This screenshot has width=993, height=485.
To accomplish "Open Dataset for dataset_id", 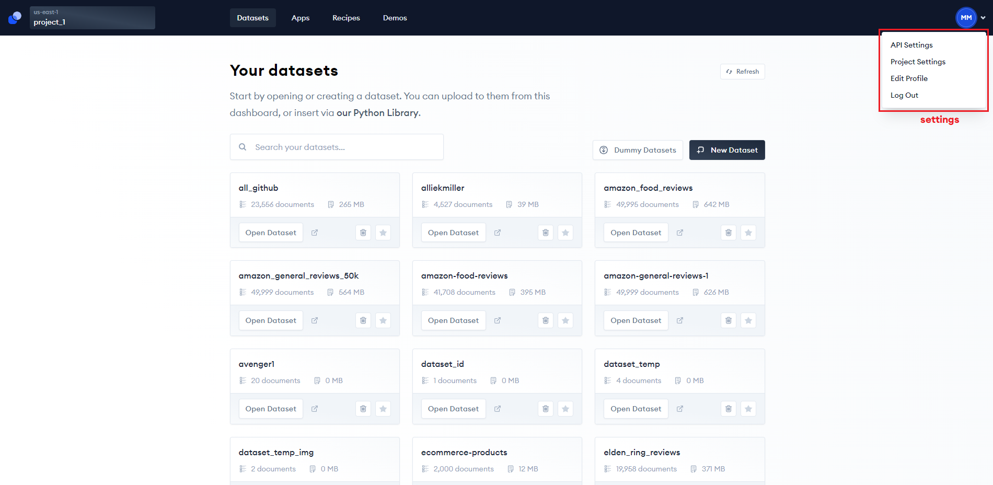I will tap(454, 409).
